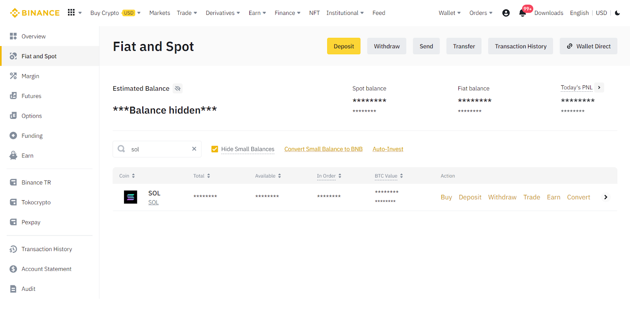Click the Tokocrypto sidebar icon
The width and height of the screenshot is (630, 320).
pyautogui.click(x=13, y=202)
